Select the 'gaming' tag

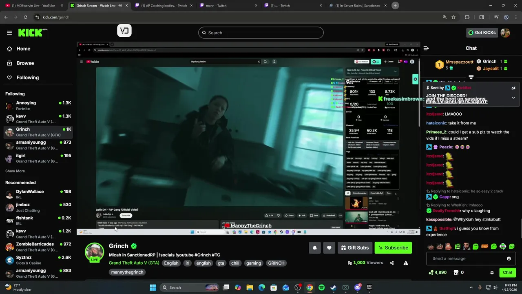(x=254, y=263)
